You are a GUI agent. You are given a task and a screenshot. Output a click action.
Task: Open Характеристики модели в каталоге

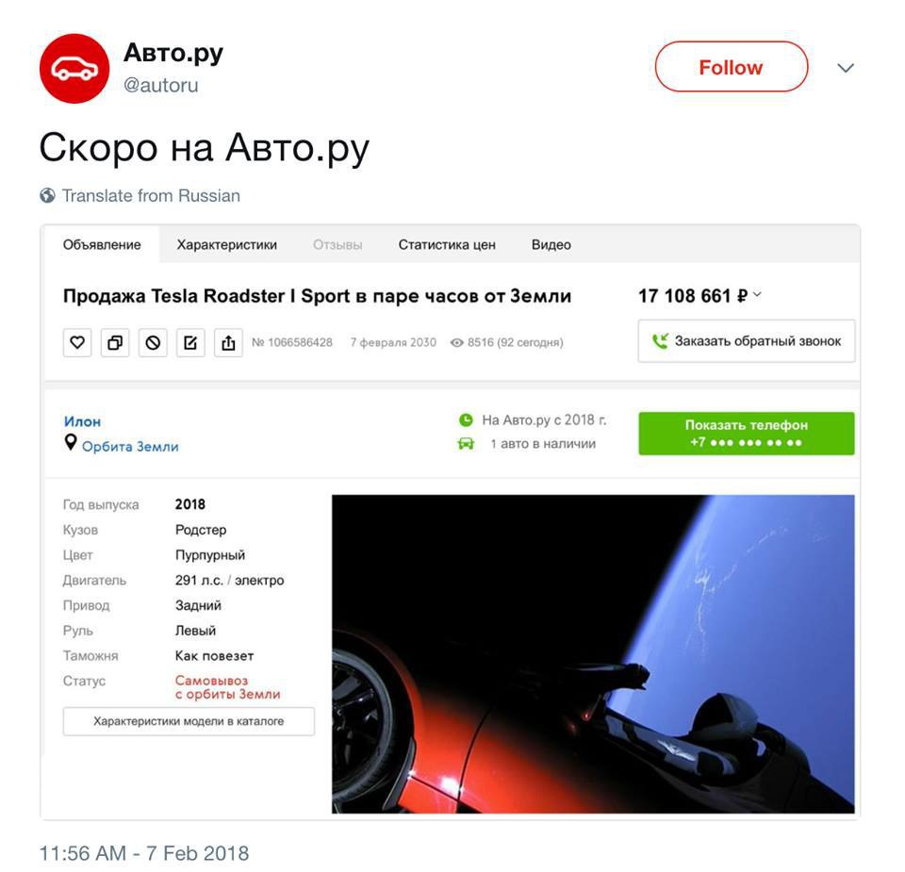(189, 721)
